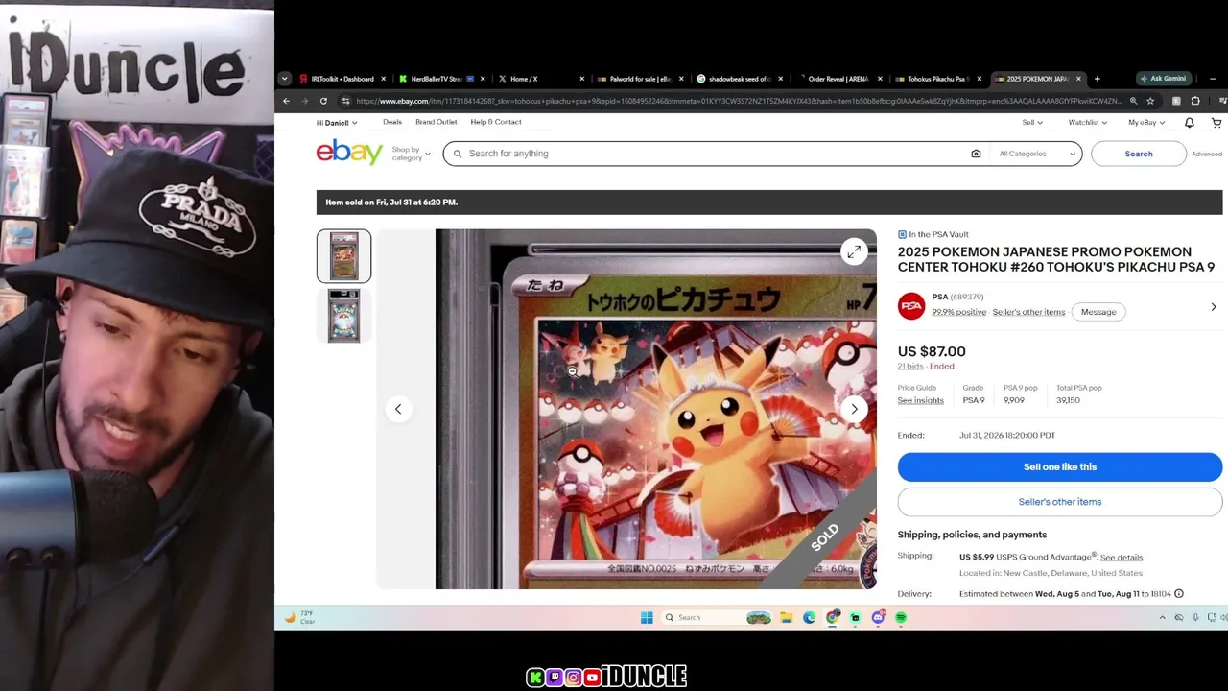Open Help & Contact link
Image resolution: width=1228 pixels, height=691 pixels.
pos(496,122)
